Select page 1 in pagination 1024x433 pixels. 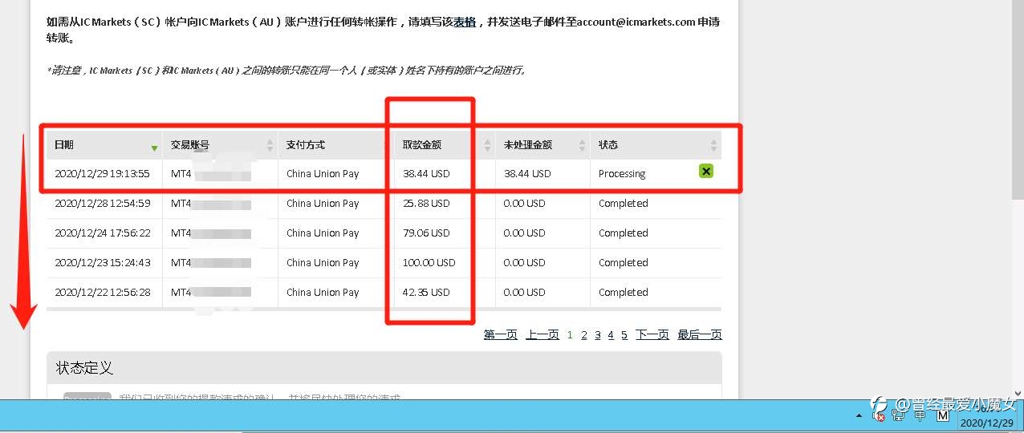tap(571, 335)
